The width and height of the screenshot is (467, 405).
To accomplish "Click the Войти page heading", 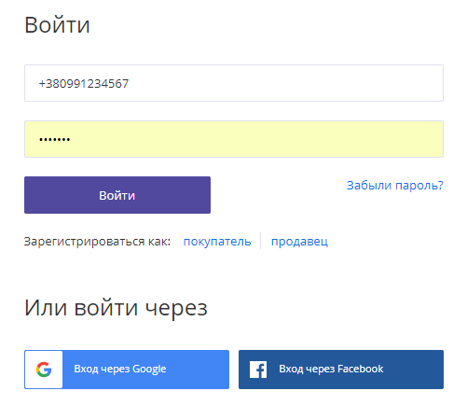I will coord(57,25).
